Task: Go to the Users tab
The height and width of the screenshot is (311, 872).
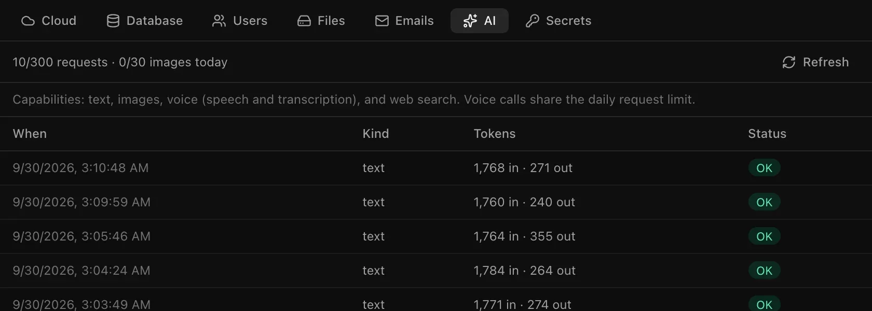Action: click(x=240, y=21)
